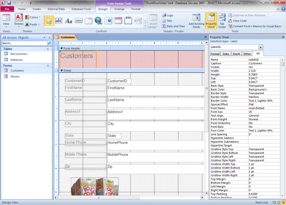Open the Property Sheet Other tab

pyautogui.click(x=247, y=54)
